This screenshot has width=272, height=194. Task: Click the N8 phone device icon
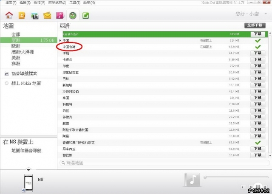point(28,183)
